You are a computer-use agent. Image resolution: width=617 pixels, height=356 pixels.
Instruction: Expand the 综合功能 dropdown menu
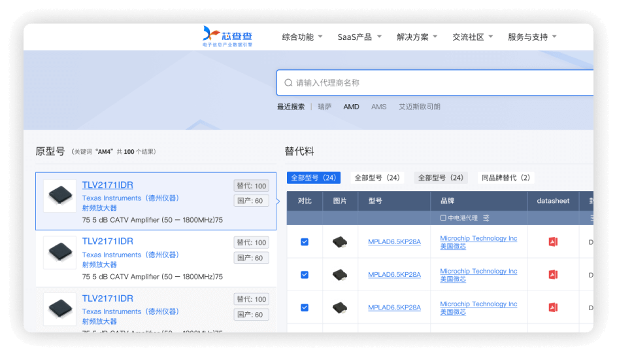pyautogui.click(x=302, y=37)
